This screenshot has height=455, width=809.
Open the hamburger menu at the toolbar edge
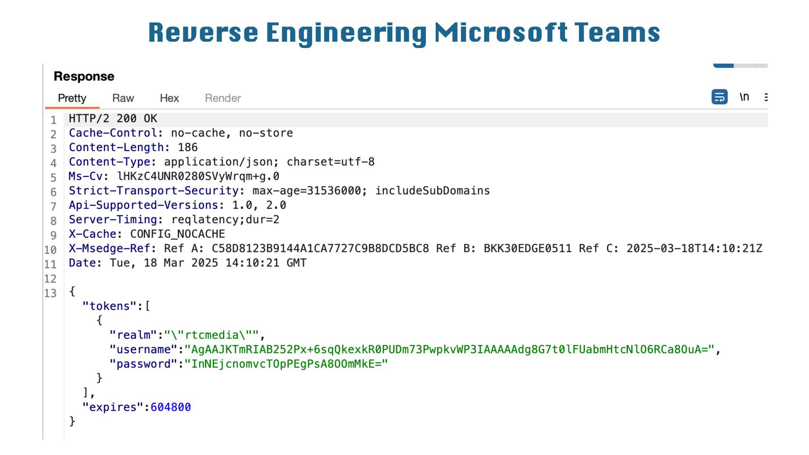tap(766, 97)
